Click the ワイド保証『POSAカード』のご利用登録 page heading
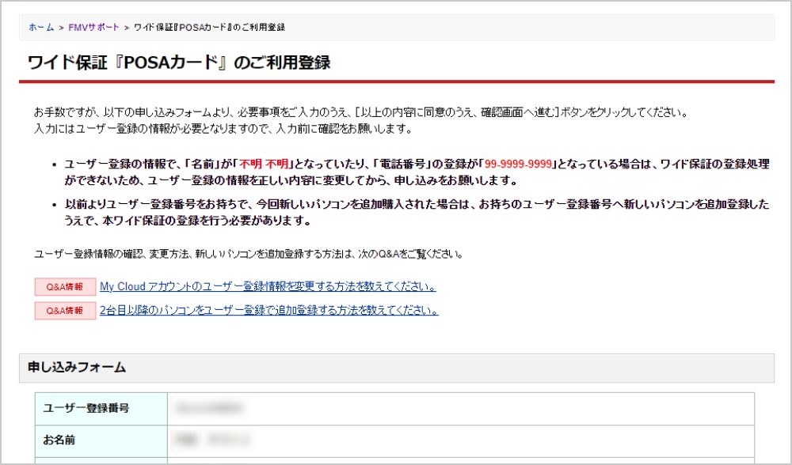This screenshot has width=792, height=465. [x=179, y=63]
